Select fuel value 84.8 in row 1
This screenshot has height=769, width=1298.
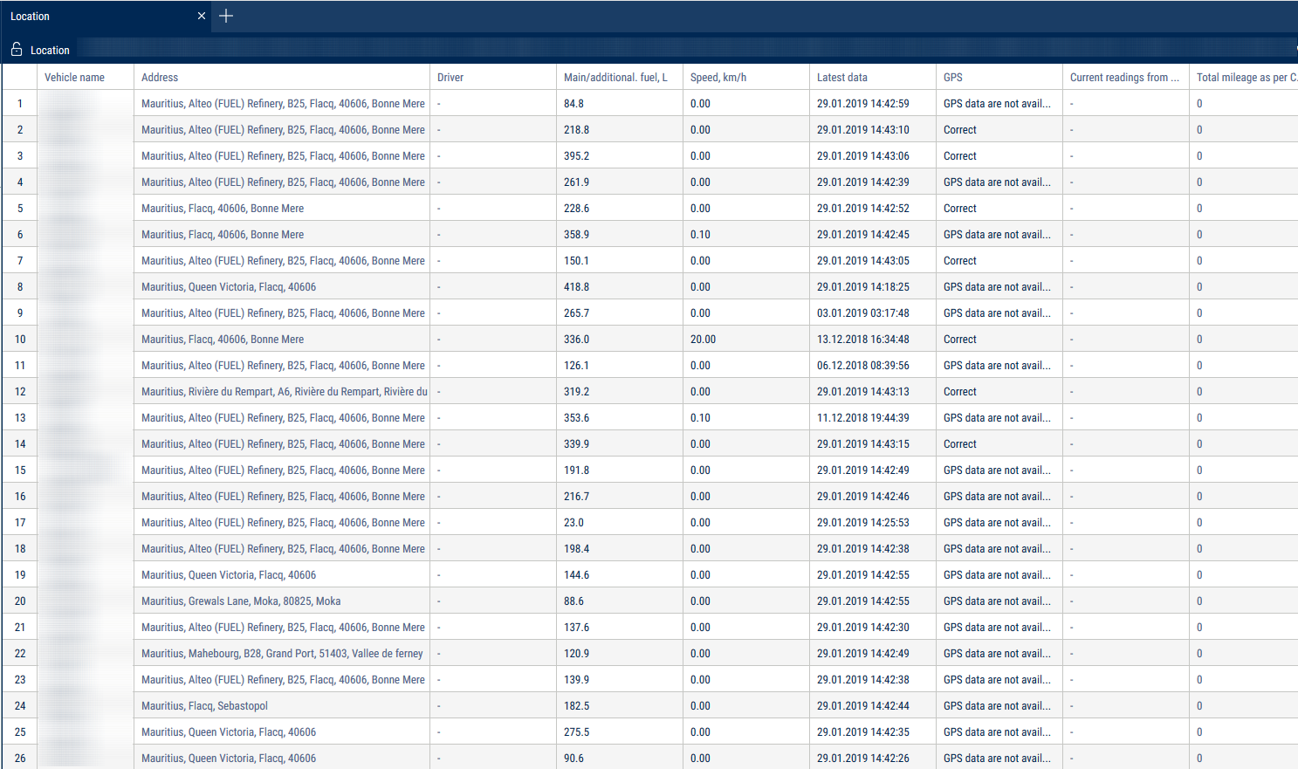coord(573,104)
